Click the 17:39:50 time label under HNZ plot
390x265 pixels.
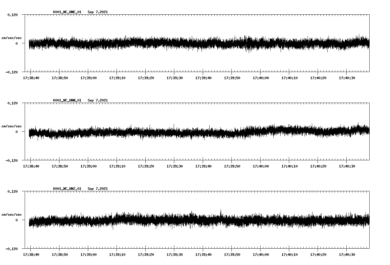[x=232, y=255]
